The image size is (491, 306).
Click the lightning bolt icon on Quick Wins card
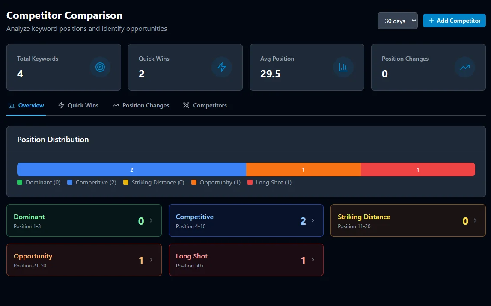click(x=221, y=67)
